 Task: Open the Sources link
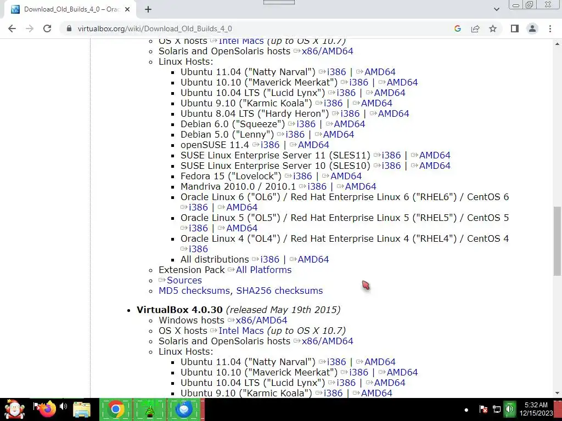tap(184, 280)
